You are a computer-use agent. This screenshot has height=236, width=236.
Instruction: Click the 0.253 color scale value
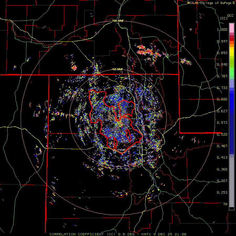tap(222, 192)
